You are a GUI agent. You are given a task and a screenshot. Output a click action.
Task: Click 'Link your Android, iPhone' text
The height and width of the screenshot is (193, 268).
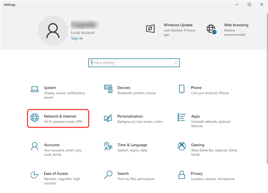point(210,93)
